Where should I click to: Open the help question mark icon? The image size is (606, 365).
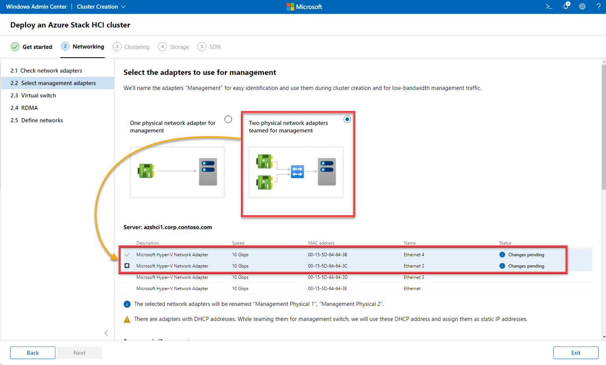599,6
